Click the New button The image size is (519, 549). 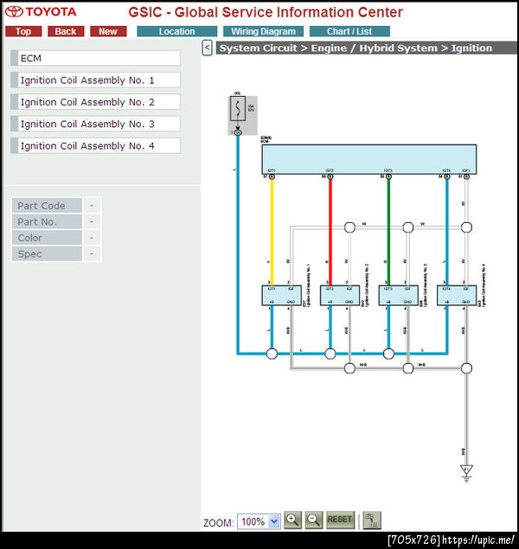pyautogui.click(x=108, y=31)
